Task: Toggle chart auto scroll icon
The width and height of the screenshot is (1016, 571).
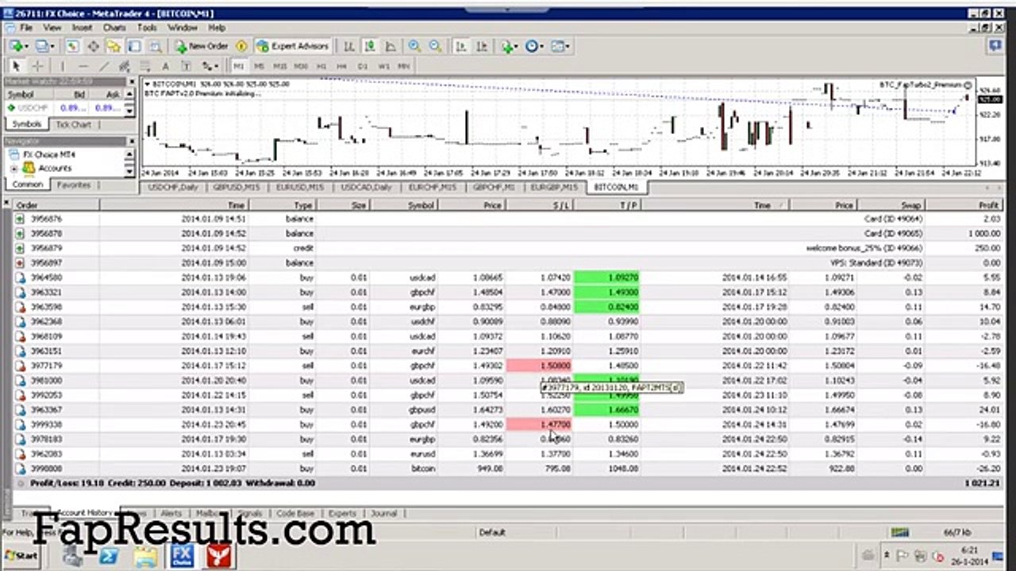Action: 461,47
